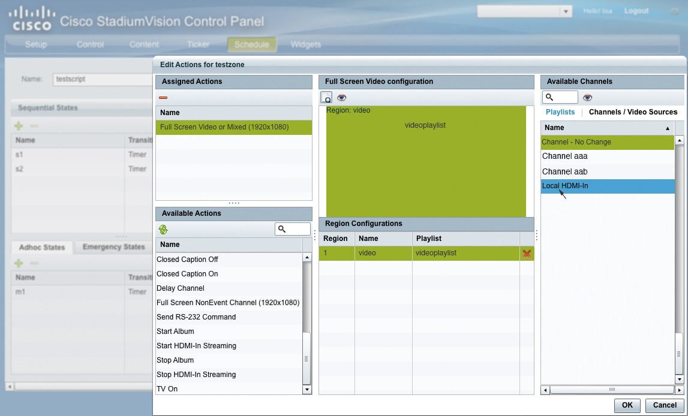Click the minus icon under Sequential States
The image size is (688, 416).
34,126
